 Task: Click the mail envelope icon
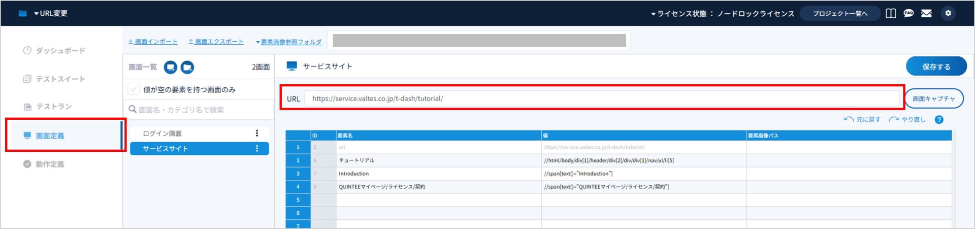[x=926, y=13]
